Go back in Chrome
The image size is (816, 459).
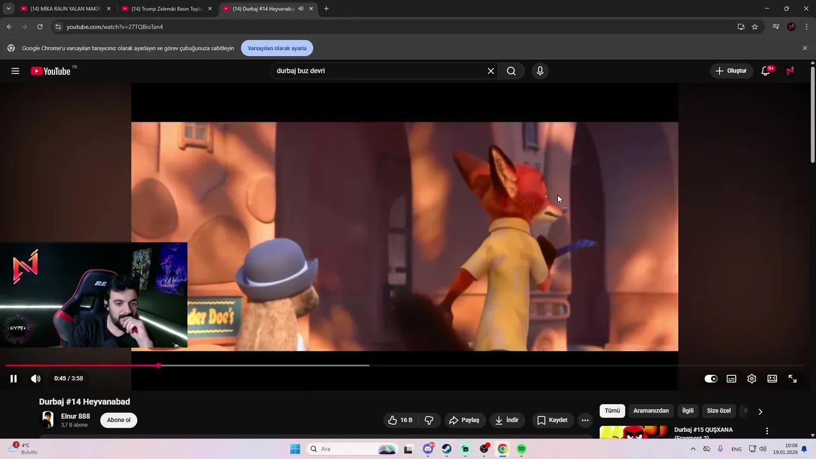click(9, 27)
